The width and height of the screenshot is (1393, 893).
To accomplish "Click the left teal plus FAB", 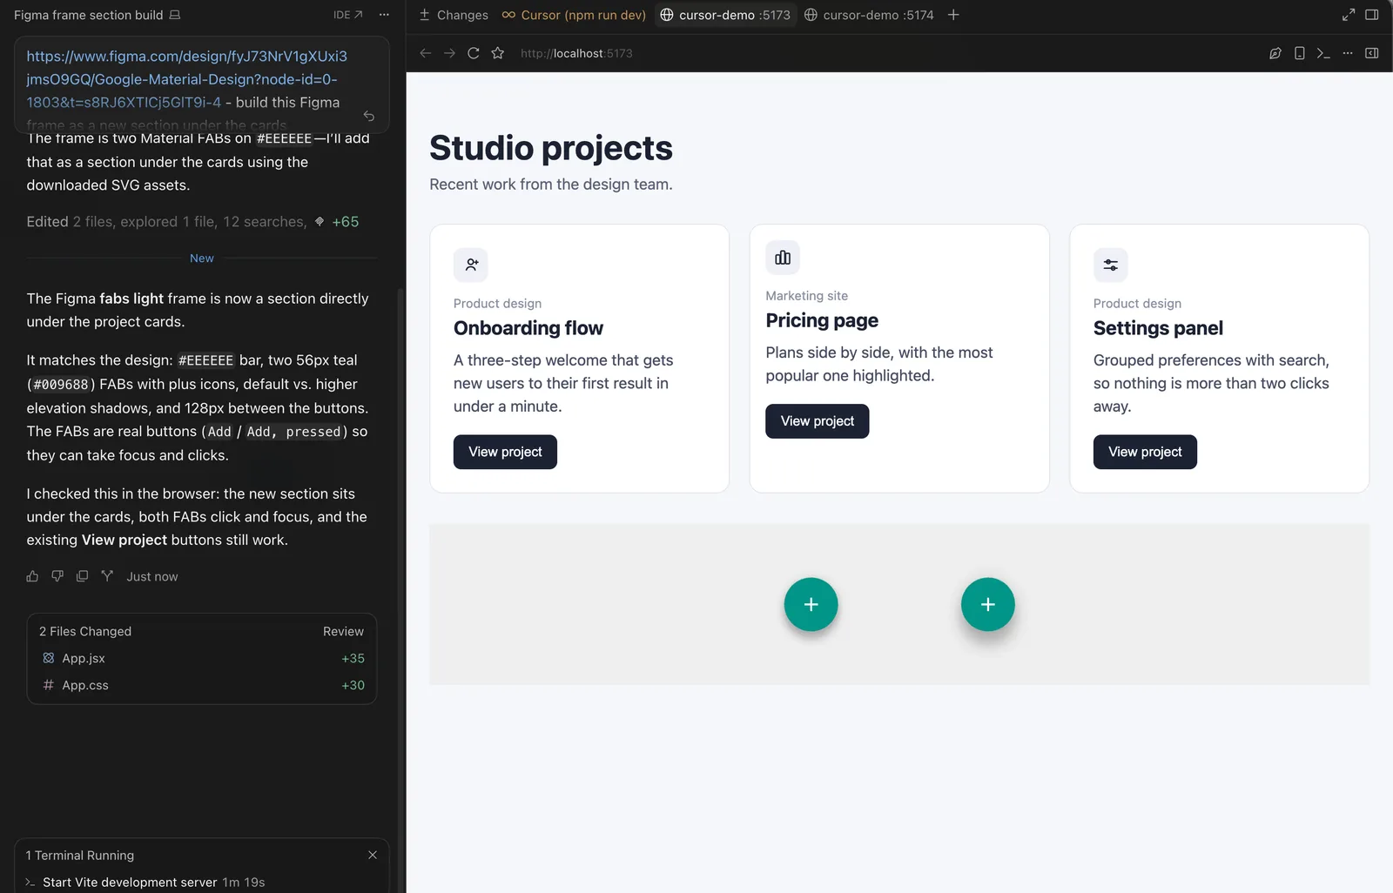I will point(811,604).
